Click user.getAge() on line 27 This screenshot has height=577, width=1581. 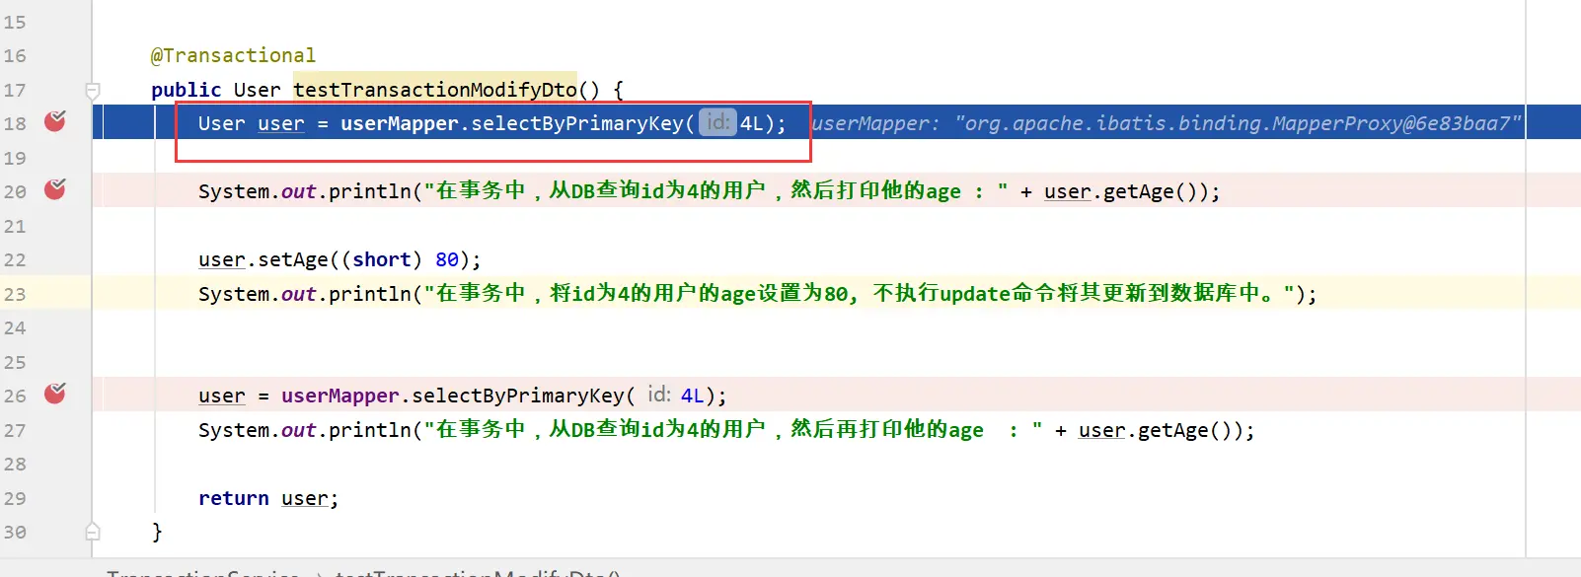point(1157,430)
